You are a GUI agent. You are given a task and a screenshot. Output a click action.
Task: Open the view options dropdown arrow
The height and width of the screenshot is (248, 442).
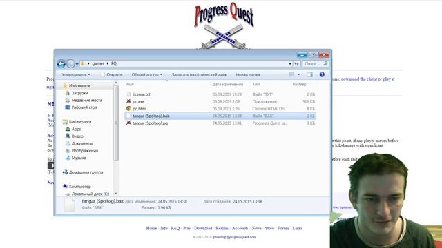pos(298,75)
